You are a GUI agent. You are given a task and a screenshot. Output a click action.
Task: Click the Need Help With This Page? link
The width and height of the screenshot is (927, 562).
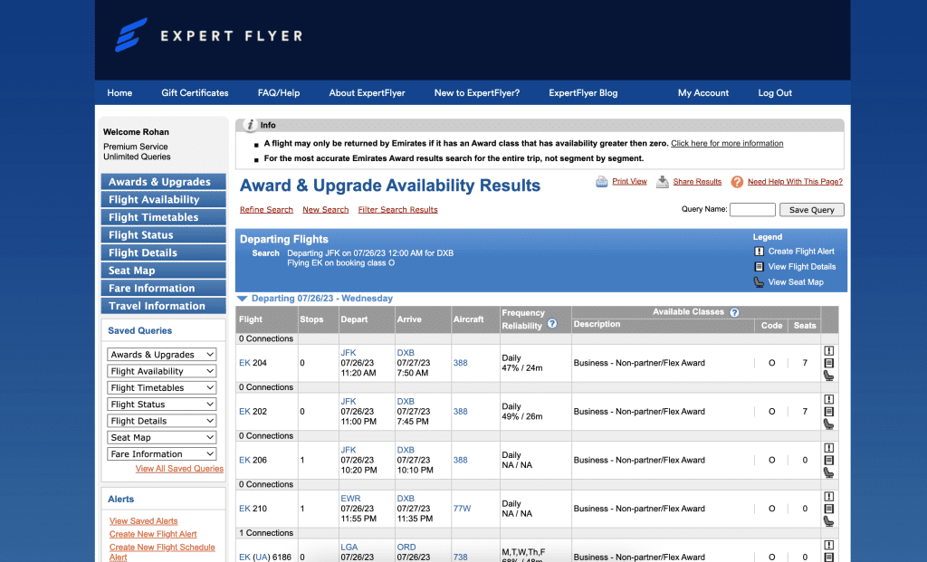pyautogui.click(x=795, y=181)
